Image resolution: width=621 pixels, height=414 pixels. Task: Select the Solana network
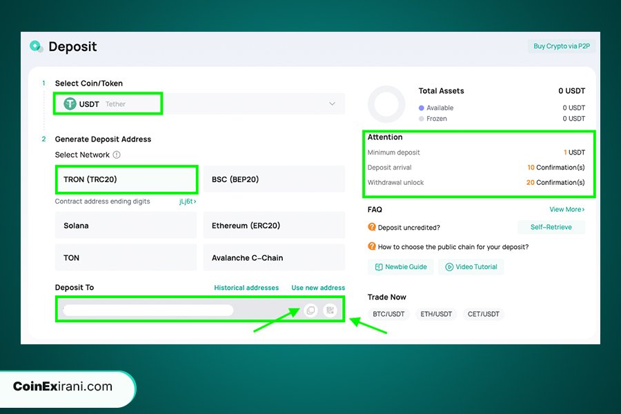pyautogui.click(x=126, y=226)
